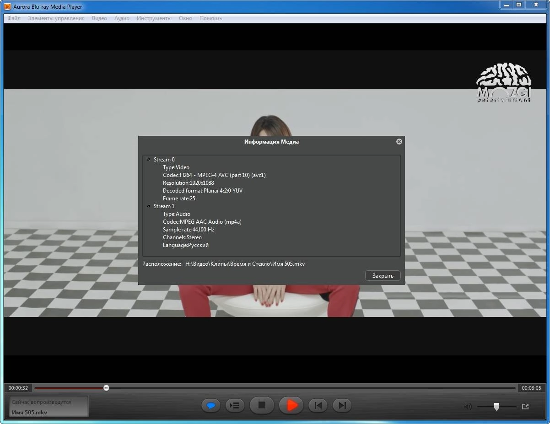
Task: Select the Channels:Stereo row
Action: click(x=182, y=237)
